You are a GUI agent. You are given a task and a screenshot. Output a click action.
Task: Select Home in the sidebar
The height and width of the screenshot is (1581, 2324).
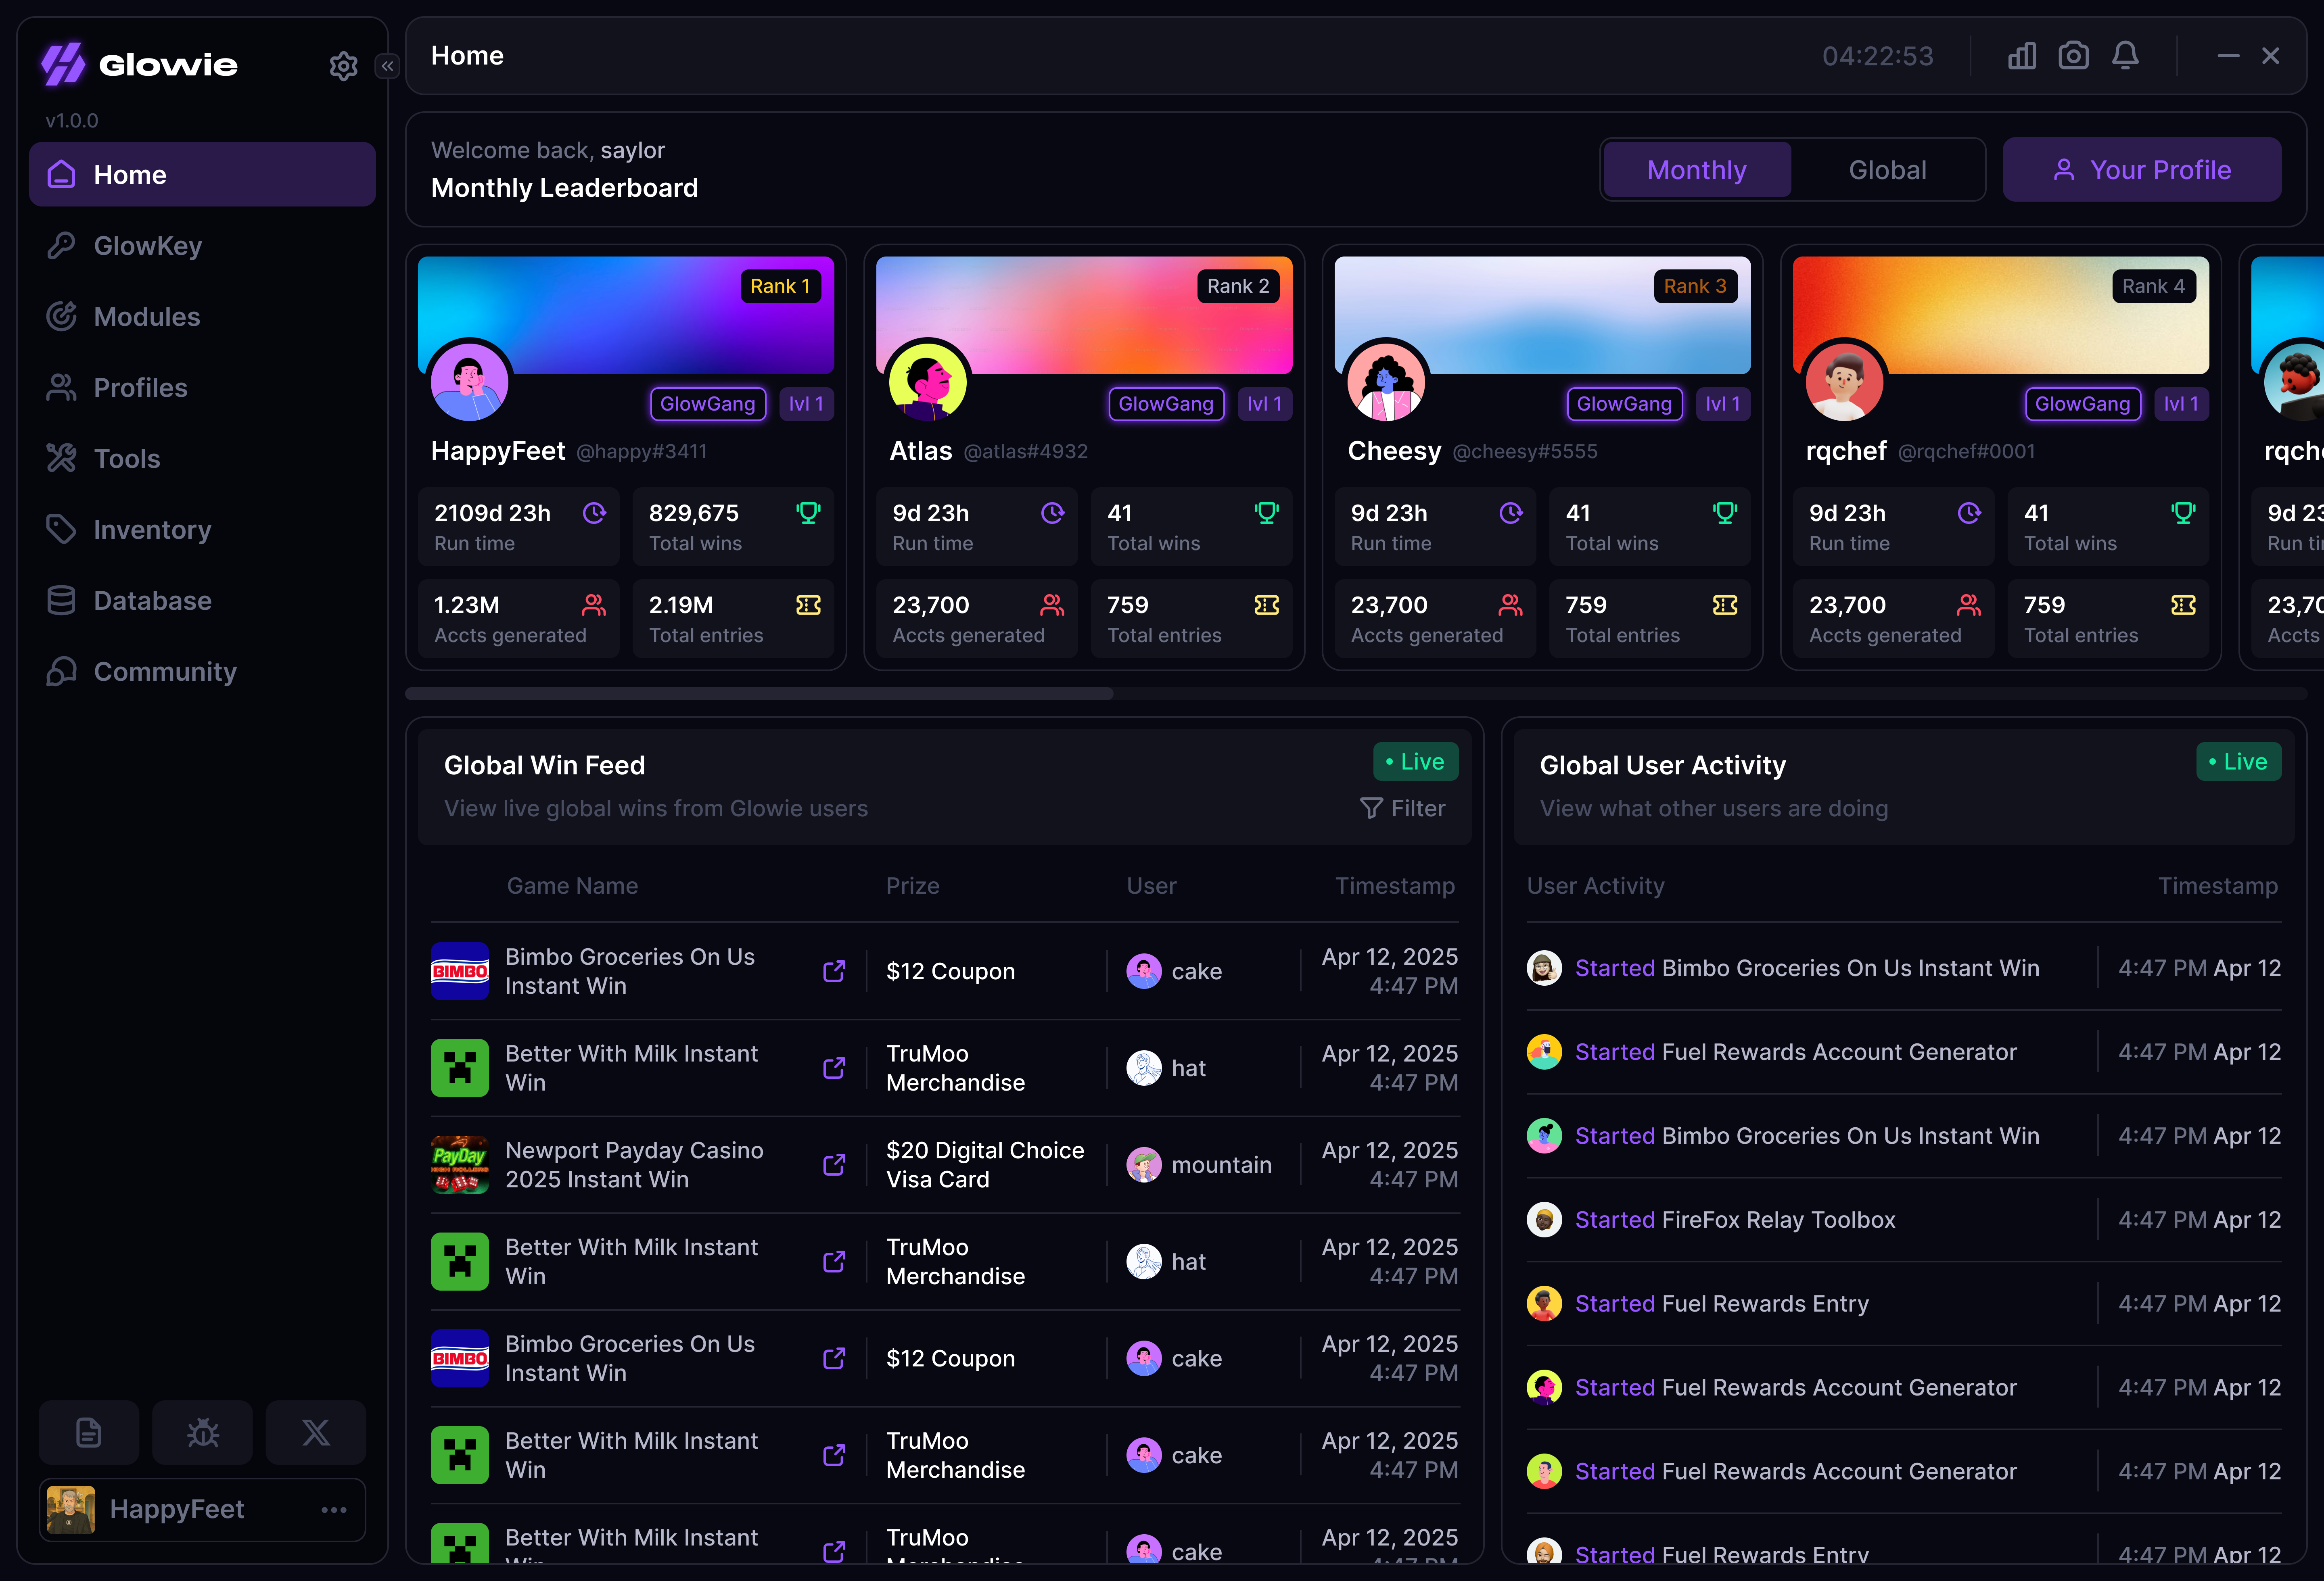click(129, 174)
